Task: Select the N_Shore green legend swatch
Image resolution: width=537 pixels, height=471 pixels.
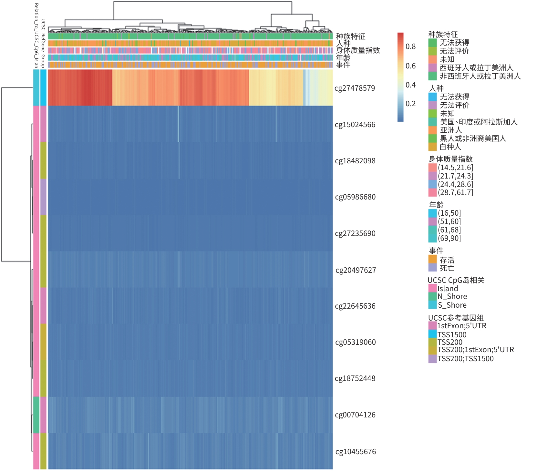Action: pyautogui.click(x=432, y=296)
